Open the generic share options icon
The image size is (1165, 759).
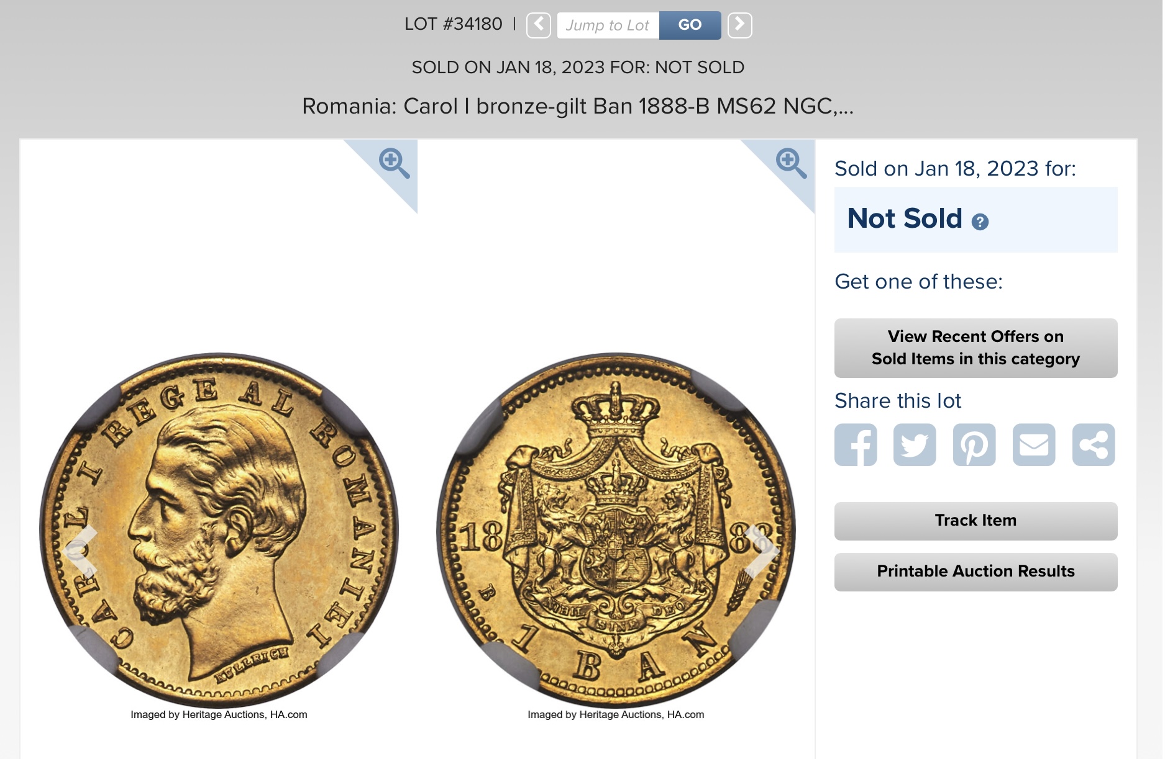(x=1094, y=444)
